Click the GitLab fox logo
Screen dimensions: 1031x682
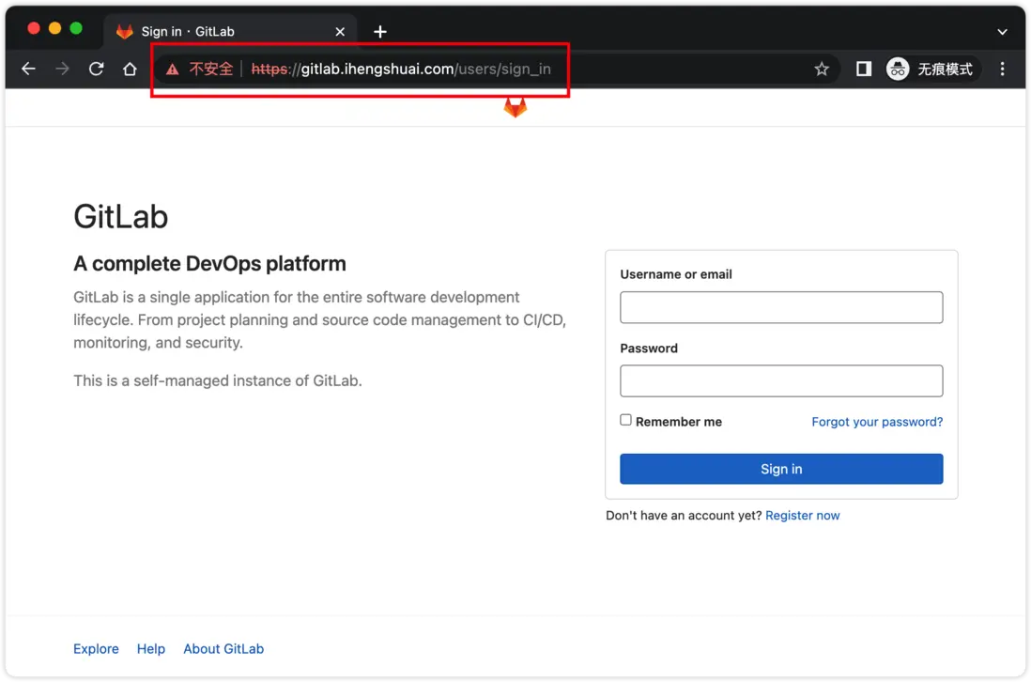[515, 108]
